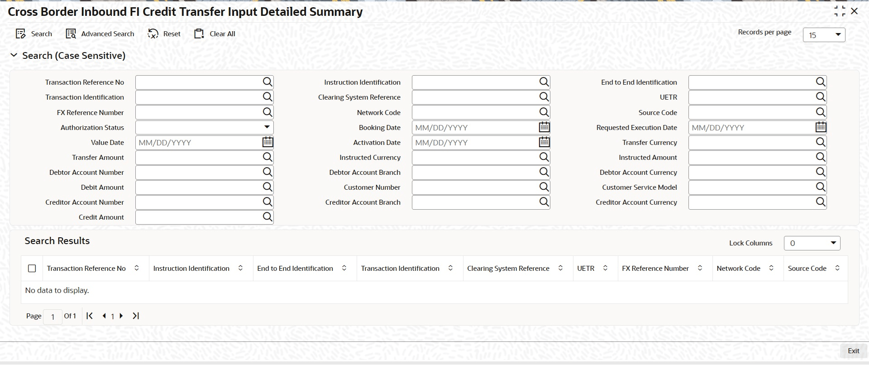This screenshot has height=365, width=869.
Task: Open the Records per page dropdown
Action: click(x=824, y=35)
